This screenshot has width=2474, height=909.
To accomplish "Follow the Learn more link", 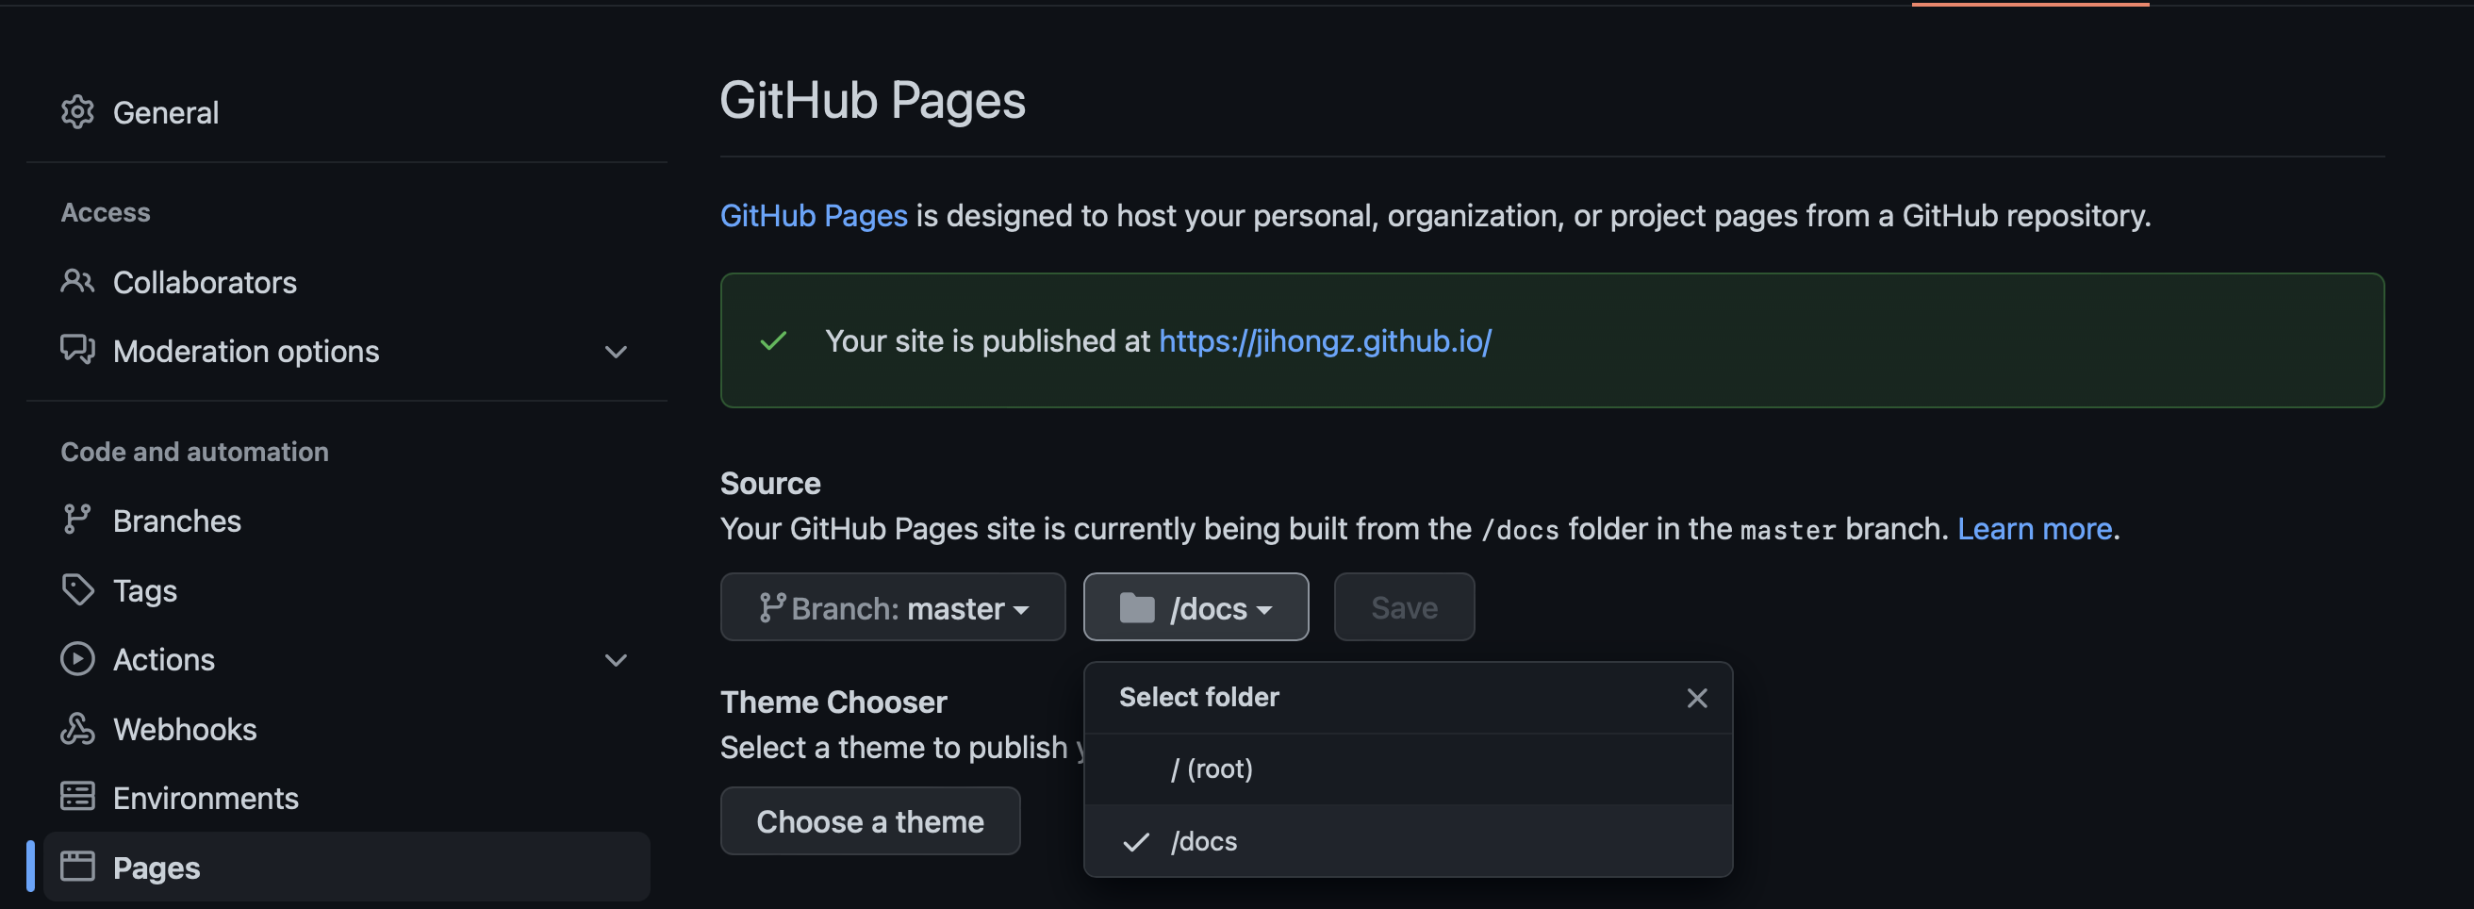I will coord(2034,528).
